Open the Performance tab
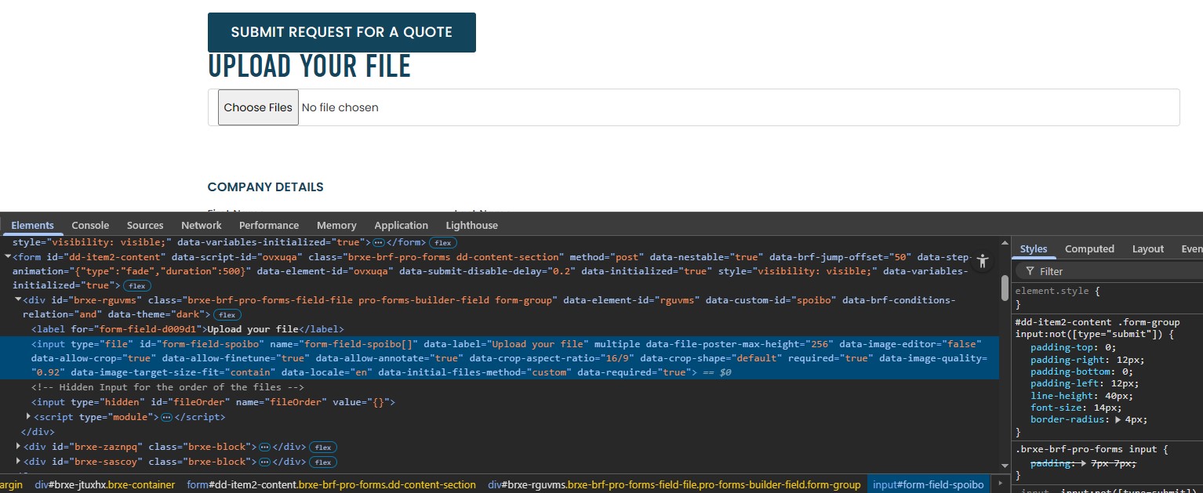 [269, 225]
